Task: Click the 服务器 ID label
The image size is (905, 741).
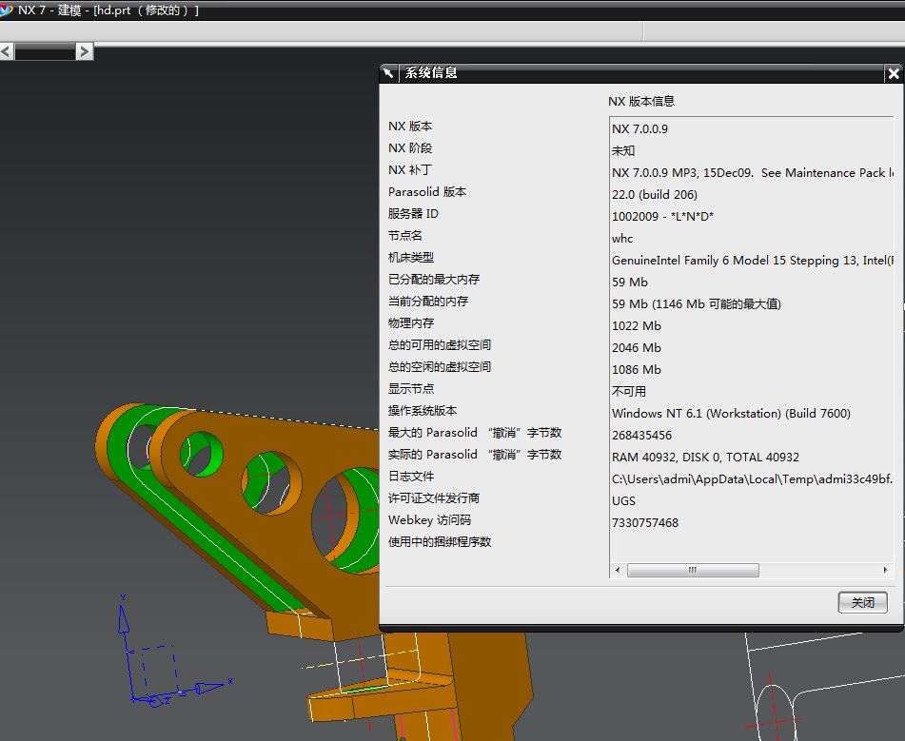Action: 413,214
